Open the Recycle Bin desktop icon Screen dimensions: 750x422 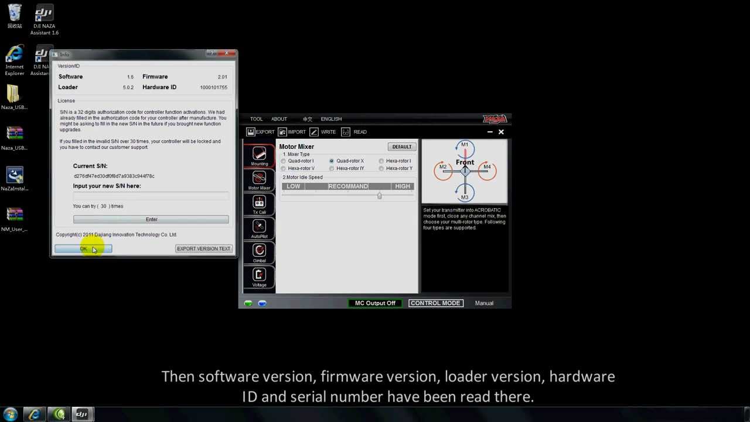click(15, 16)
